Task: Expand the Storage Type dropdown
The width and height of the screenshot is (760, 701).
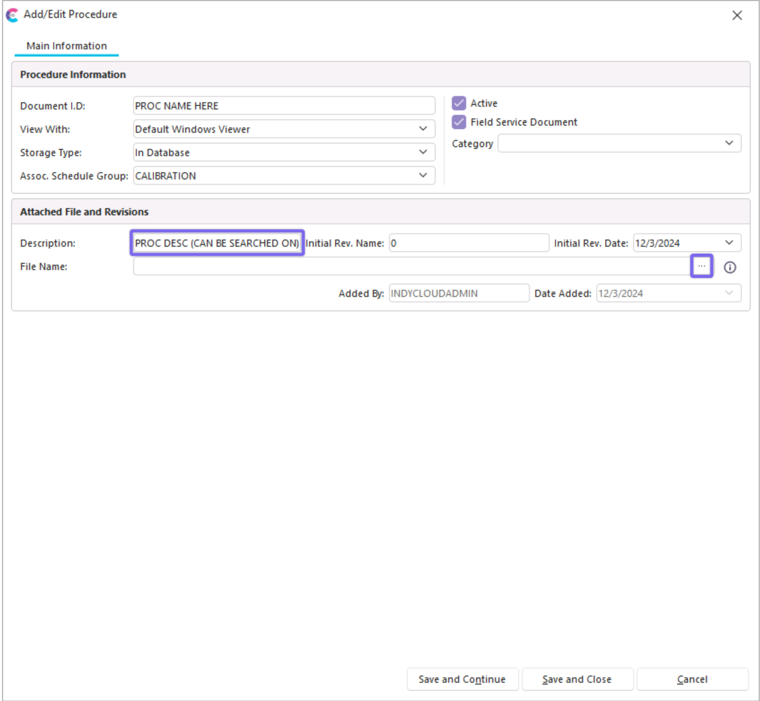Action: click(422, 153)
